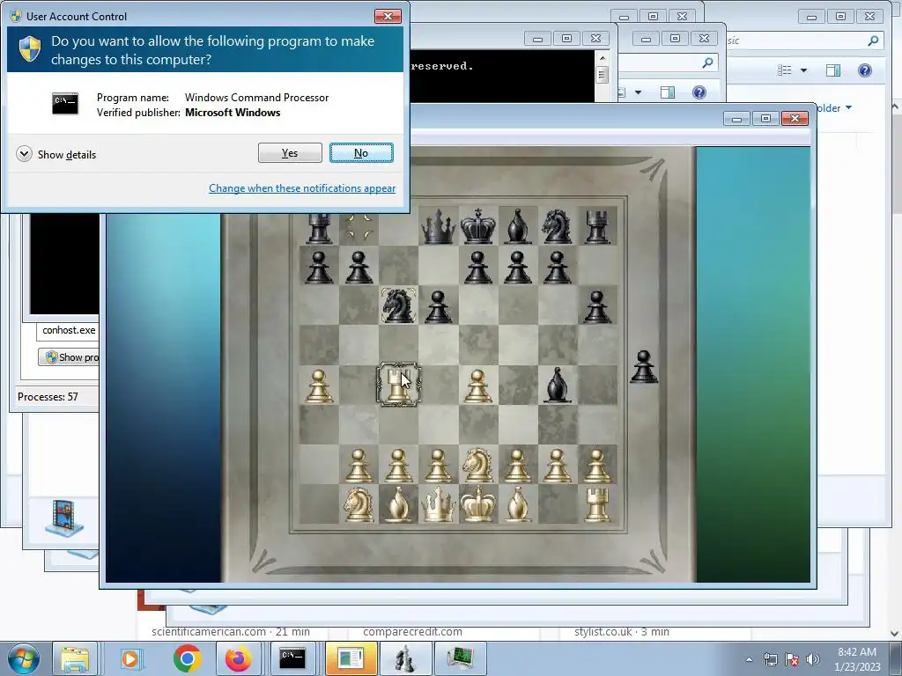Select the white pawn on a4
Image resolution: width=902 pixels, height=676 pixels.
click(319, 386)
